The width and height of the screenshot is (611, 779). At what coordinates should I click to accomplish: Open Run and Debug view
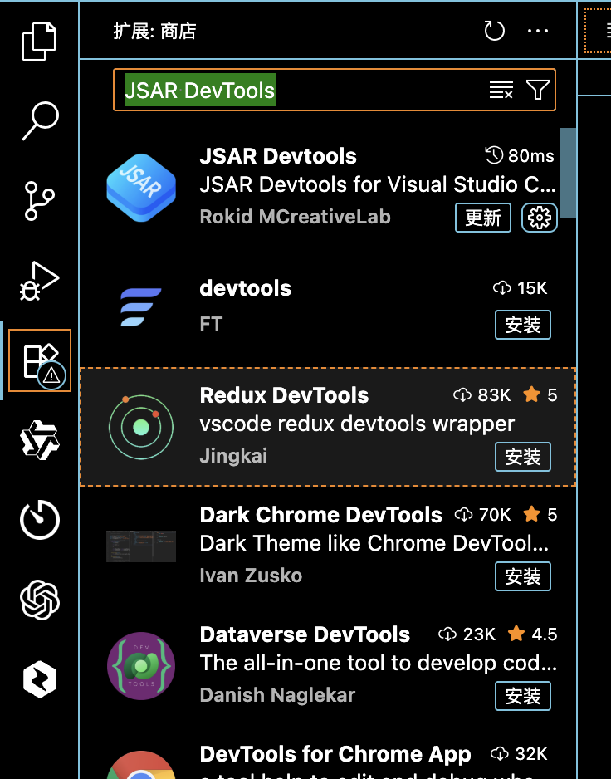point(40,281)
